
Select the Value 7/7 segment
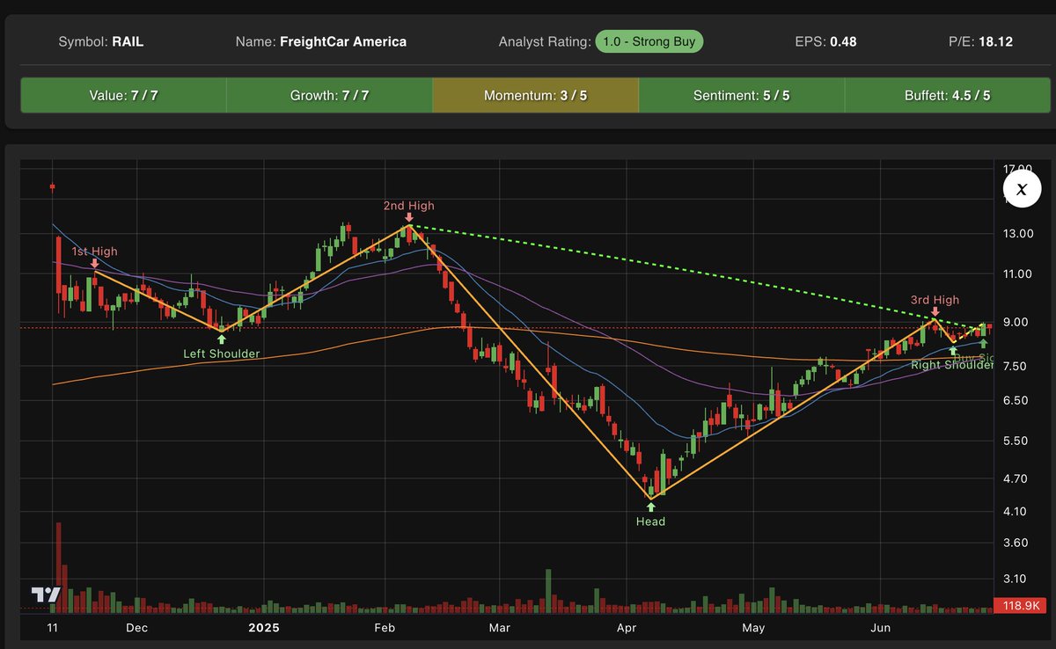(123, 95)
